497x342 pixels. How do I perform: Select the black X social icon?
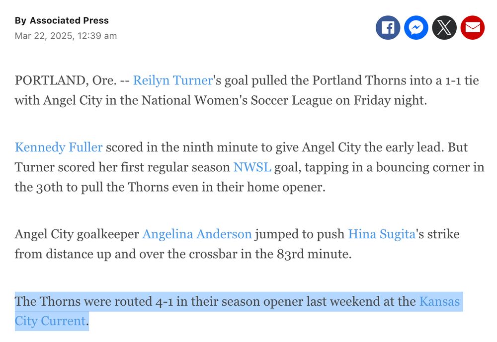pos(444,27)
